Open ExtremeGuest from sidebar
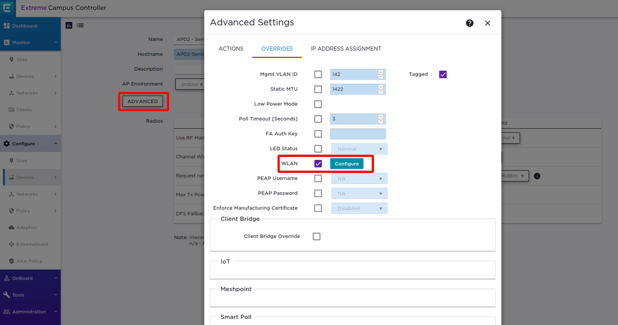618x325 pixels. pos(30,244)
